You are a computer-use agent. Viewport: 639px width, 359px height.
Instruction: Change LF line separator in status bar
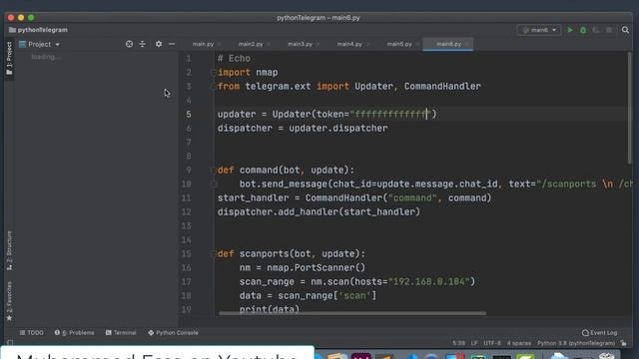click(x=474, y=343)
